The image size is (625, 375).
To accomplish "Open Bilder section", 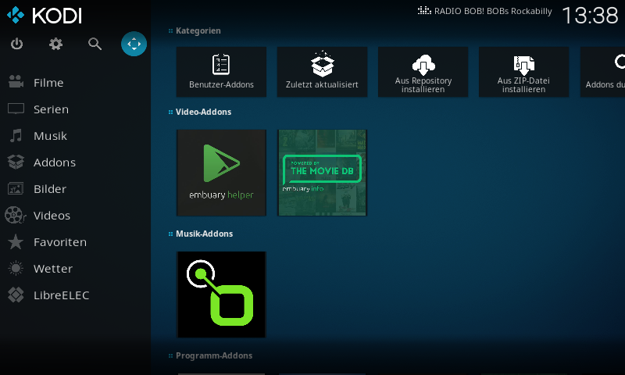I will pos(50,189).
